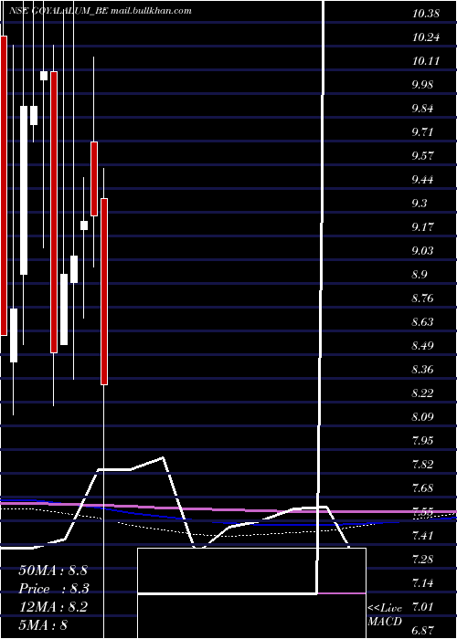Click the 12MA : 8.2 legend entry
457x639 pixels.
click(x=53, y=607)
